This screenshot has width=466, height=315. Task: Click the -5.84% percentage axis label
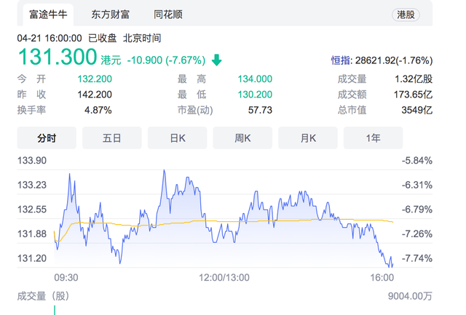coord(417,161)
